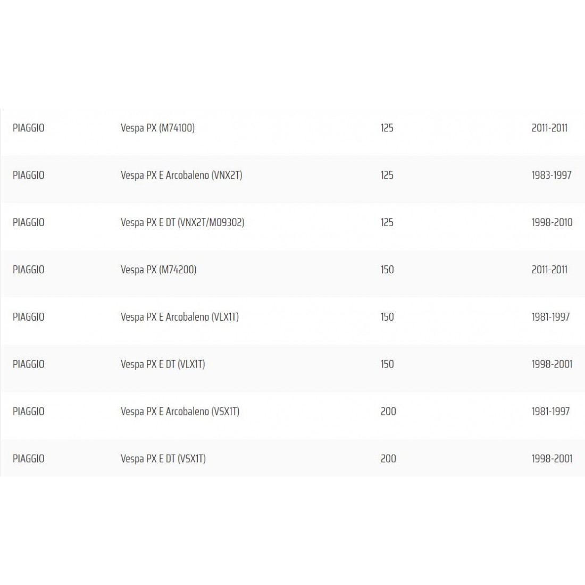
Task: Click the 125 displacement for Vespa PX (M74100)
Action: 387,128
